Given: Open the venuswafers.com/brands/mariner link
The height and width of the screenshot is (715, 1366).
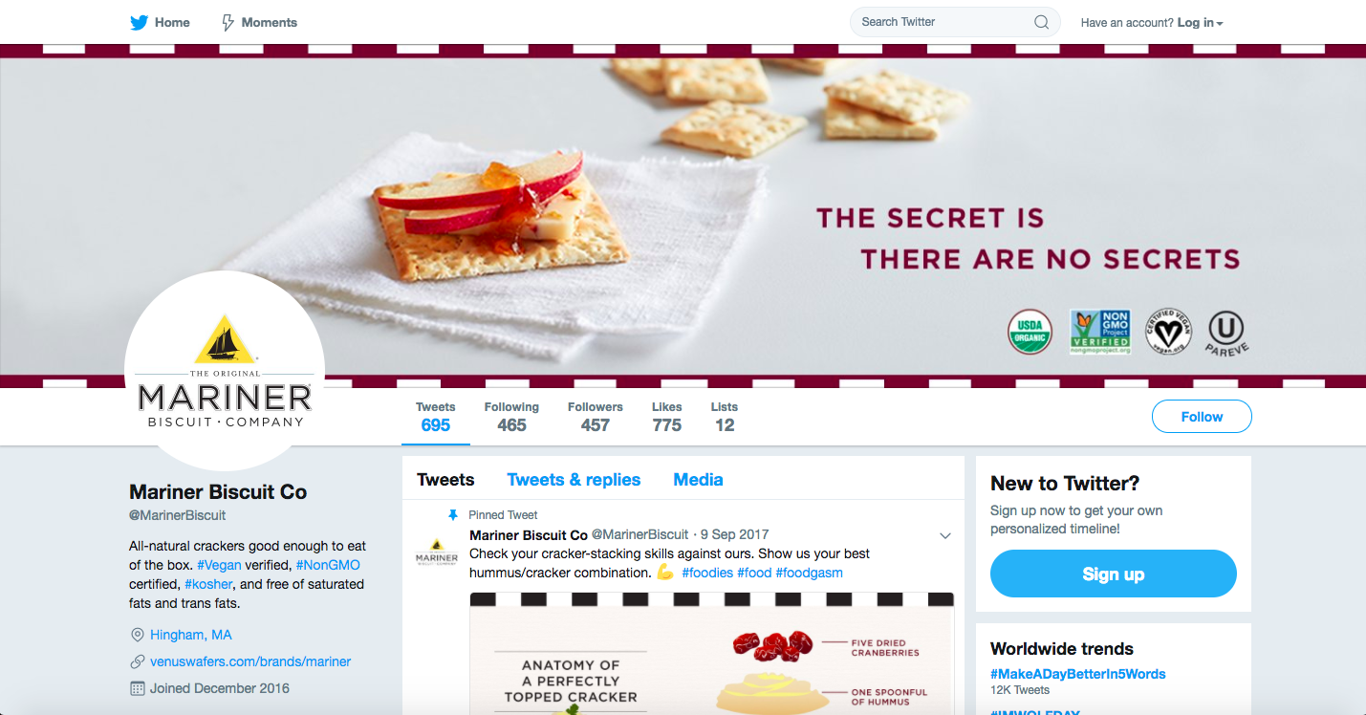Looking at the screenshot, I should [250, 661].
